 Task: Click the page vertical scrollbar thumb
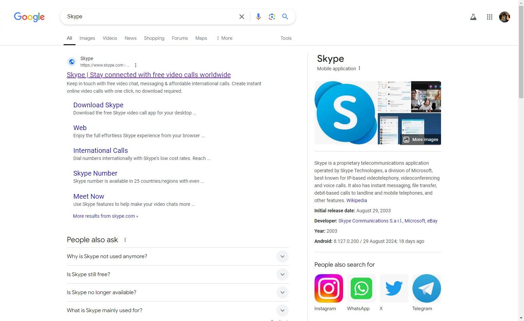pos(521,52)
